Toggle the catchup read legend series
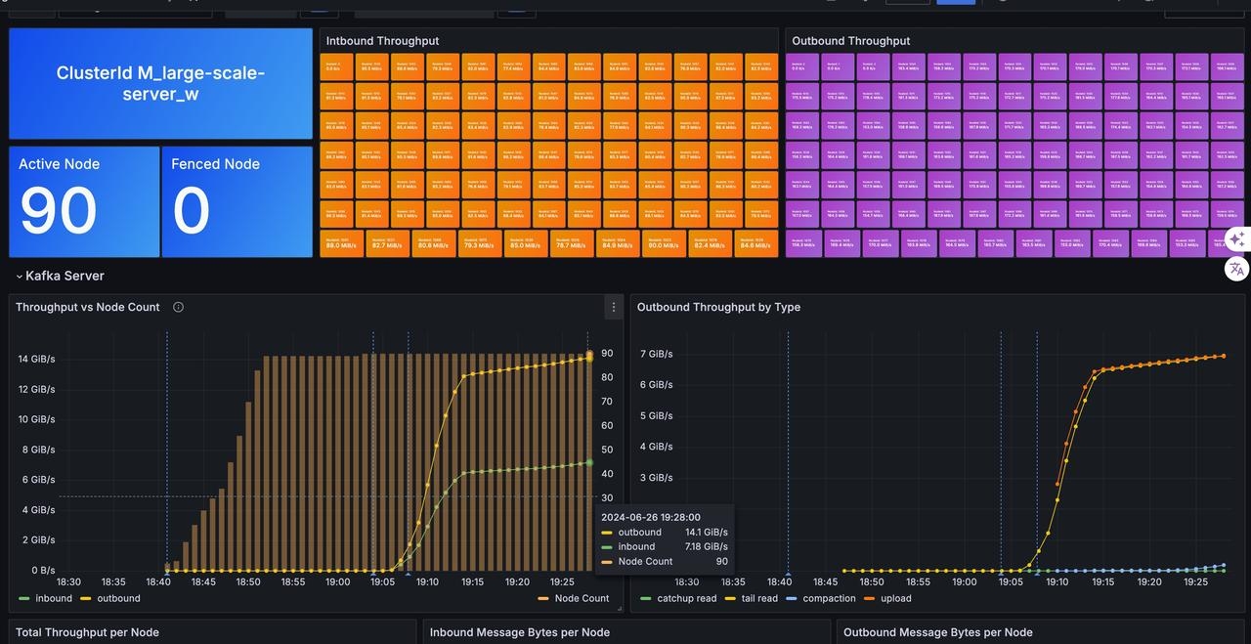Image resolution: width=1251 pixels, height=644 pixels. pos(686,598)
